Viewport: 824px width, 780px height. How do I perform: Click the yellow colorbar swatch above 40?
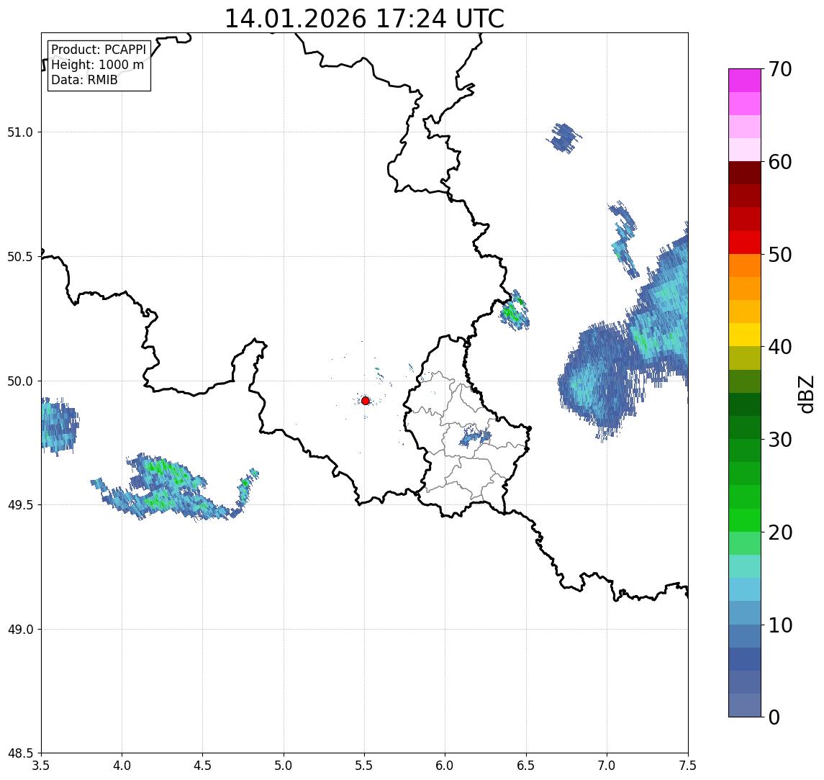[x=745, y=335]
